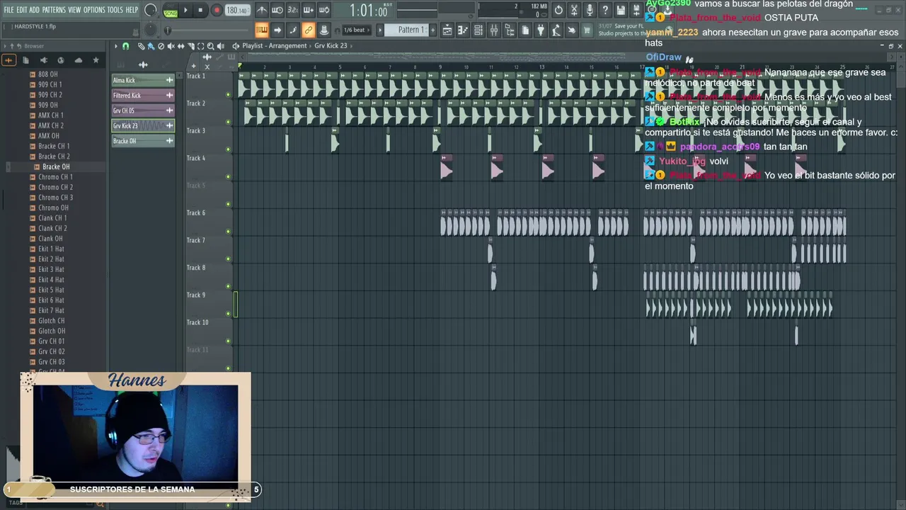Toggle the orange multilink controllers icon

[309, 30]
